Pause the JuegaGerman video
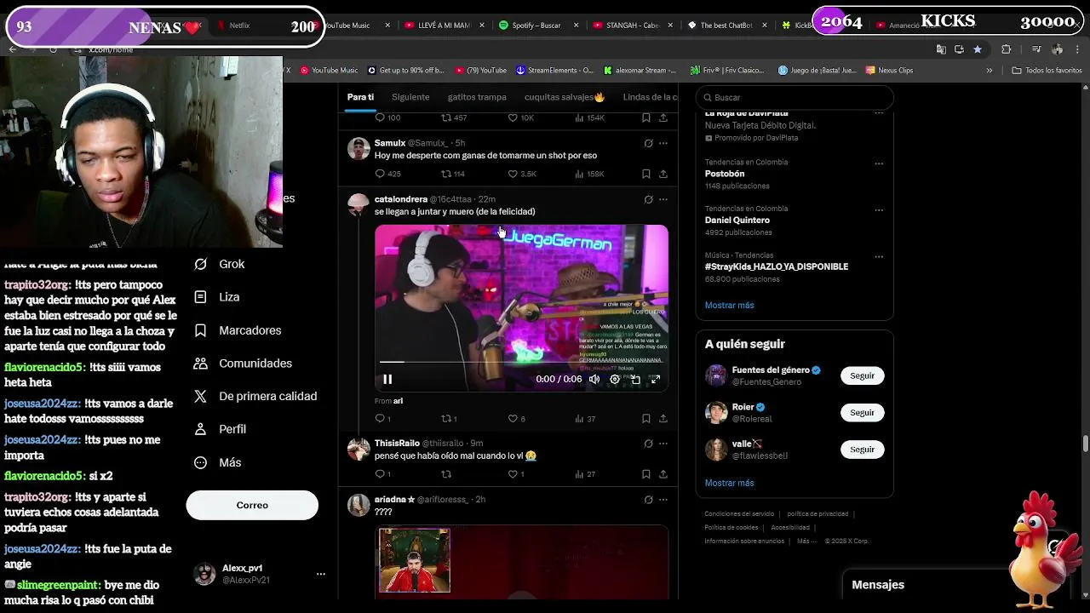The height and width of the screenshot is (613, 1090). click(387, 379)
